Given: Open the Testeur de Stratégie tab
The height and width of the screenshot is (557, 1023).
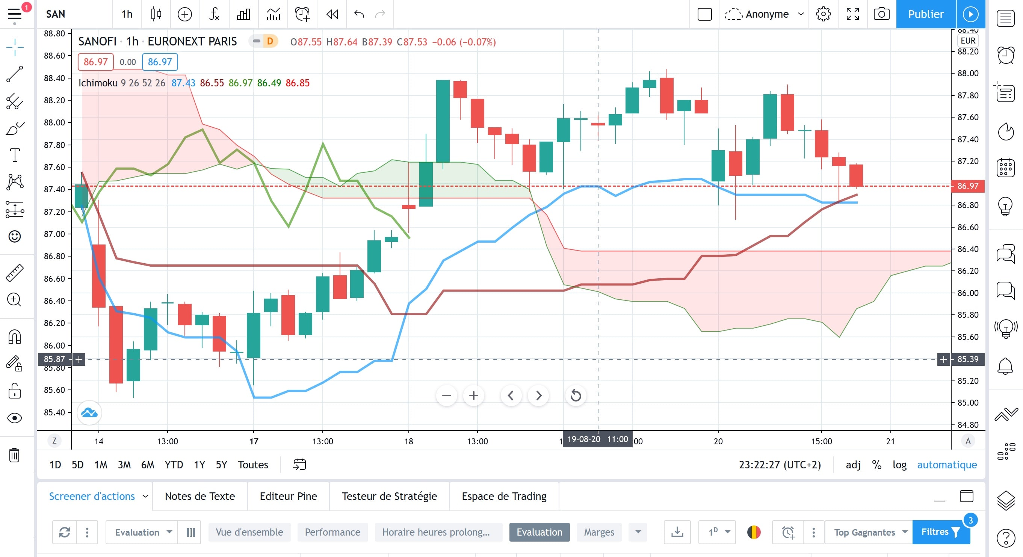Looking at the screenshot, I should click(x=389, y=496).
